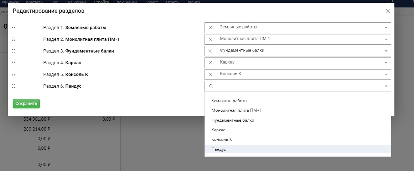
Task: Click the search field for Раздел 6
Action: (299, 86)
